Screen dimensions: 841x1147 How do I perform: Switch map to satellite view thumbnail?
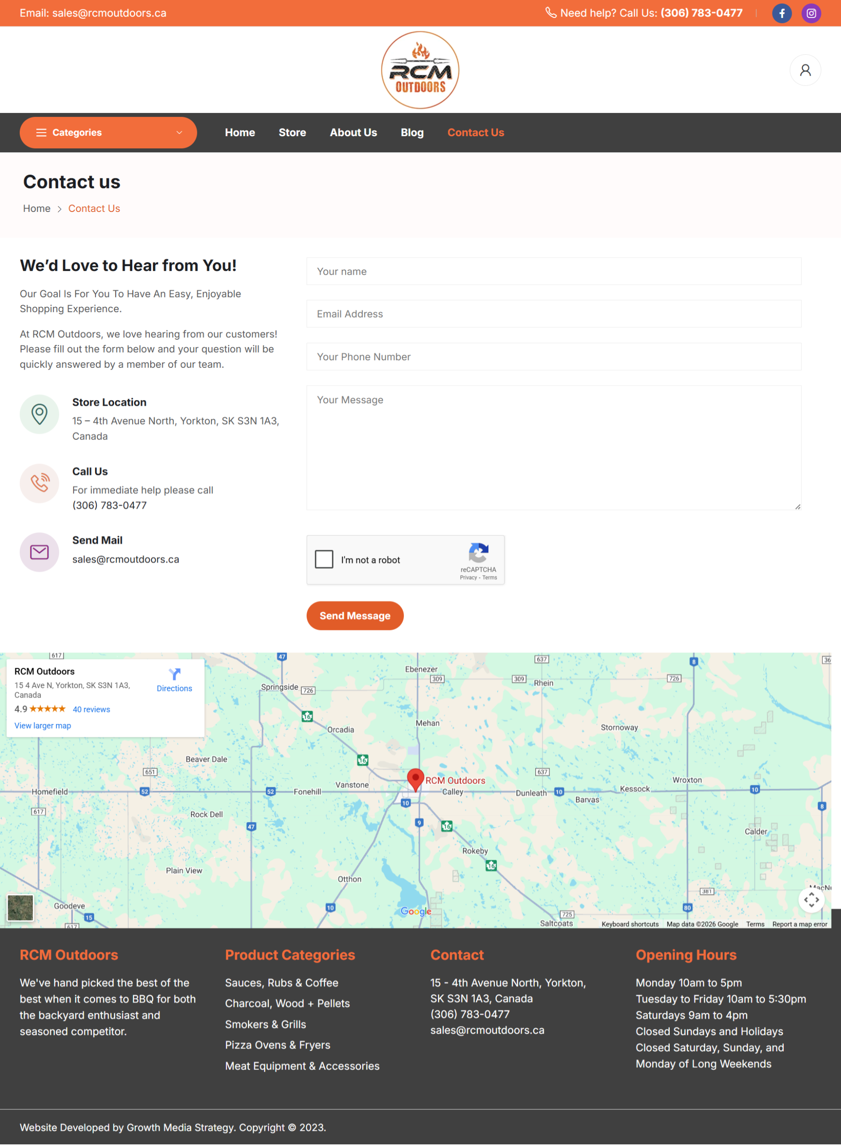click(20, 907)
